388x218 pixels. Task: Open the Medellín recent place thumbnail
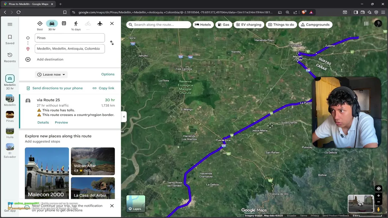click(10, 100)
